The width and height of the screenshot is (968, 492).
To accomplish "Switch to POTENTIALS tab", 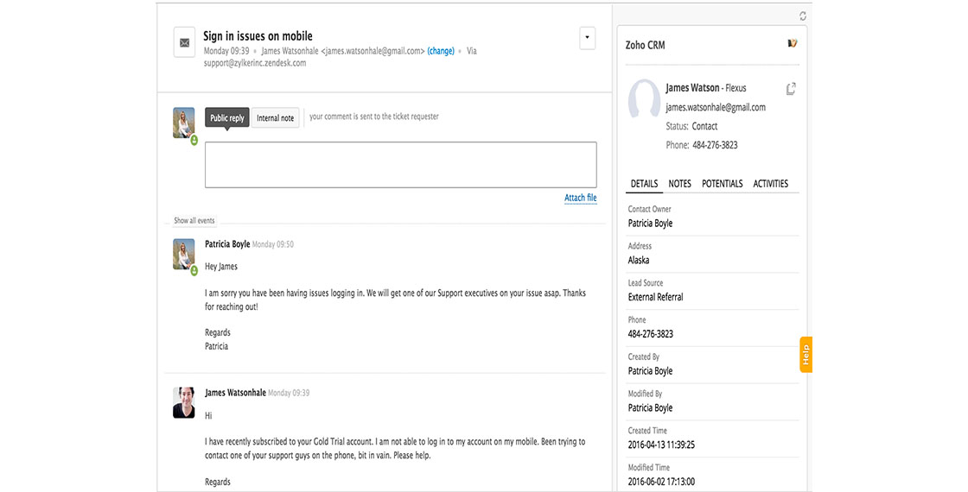I will click(x=723, y=184).
